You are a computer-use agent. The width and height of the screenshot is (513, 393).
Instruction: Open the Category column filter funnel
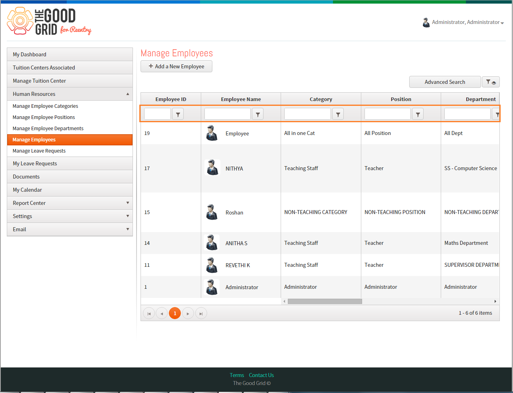tap(338, 114)
